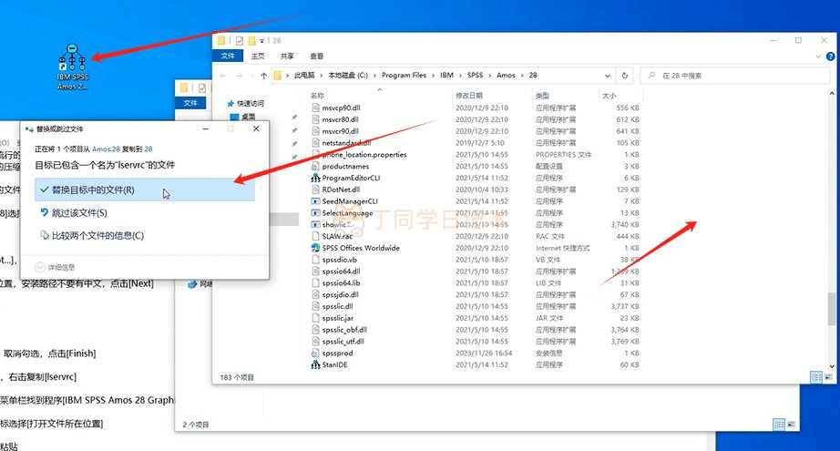This screenshot has width=840, height=451.
Task: Expand the ribbon with the chevron
Action: click(818, 56)
